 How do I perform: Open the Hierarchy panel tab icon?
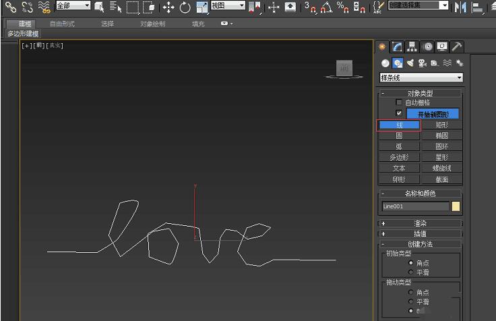(412, 47)
